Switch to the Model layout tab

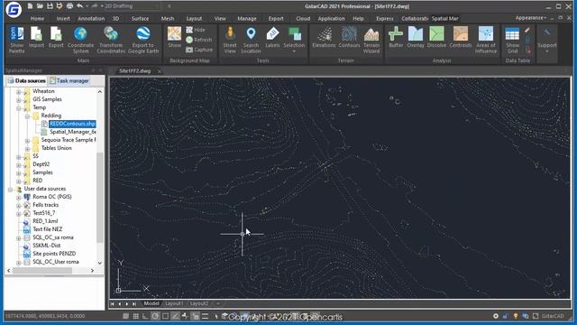click(x=151, y=303)
